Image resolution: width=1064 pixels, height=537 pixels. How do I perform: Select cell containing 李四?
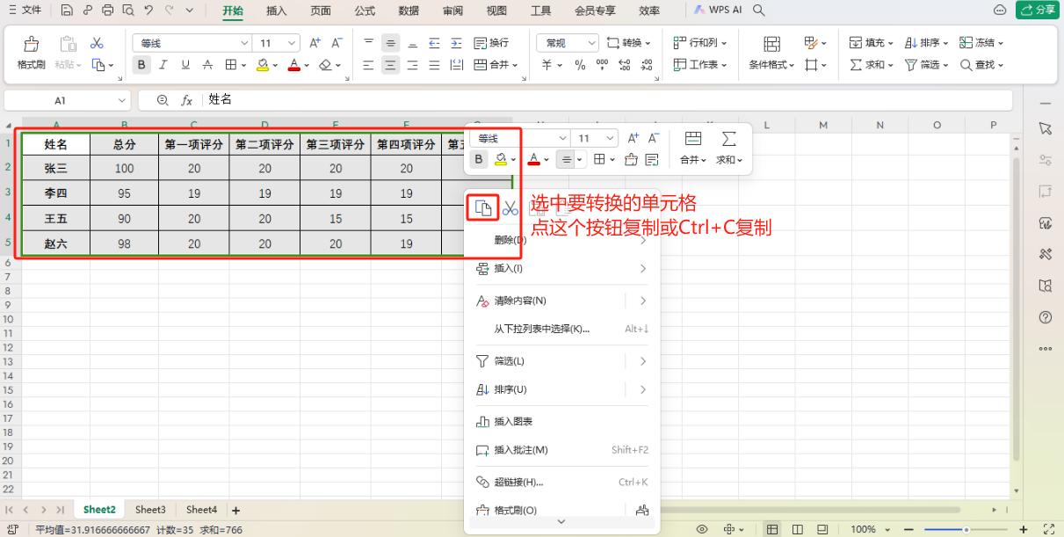tap(55, 194)
